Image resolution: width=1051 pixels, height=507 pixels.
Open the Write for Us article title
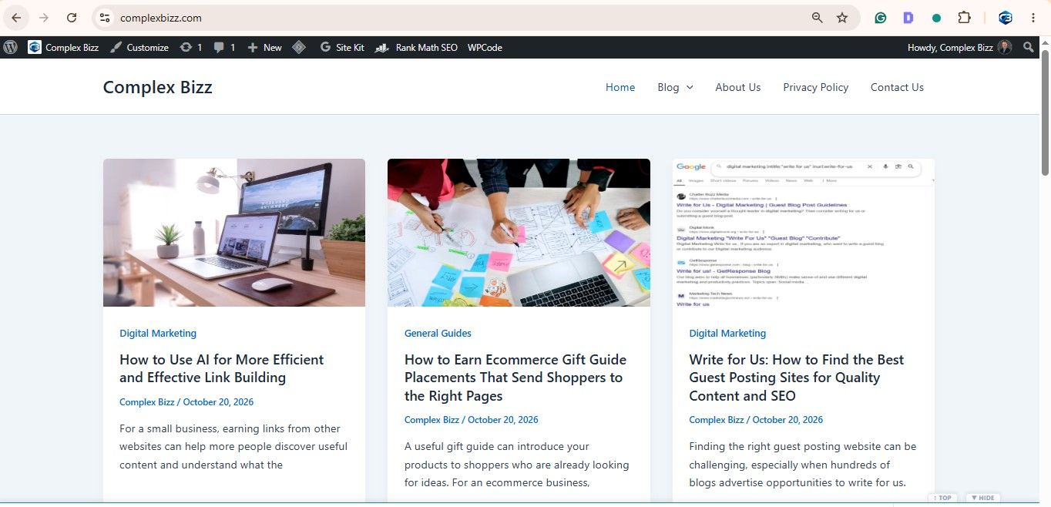[x=797, y=378]
